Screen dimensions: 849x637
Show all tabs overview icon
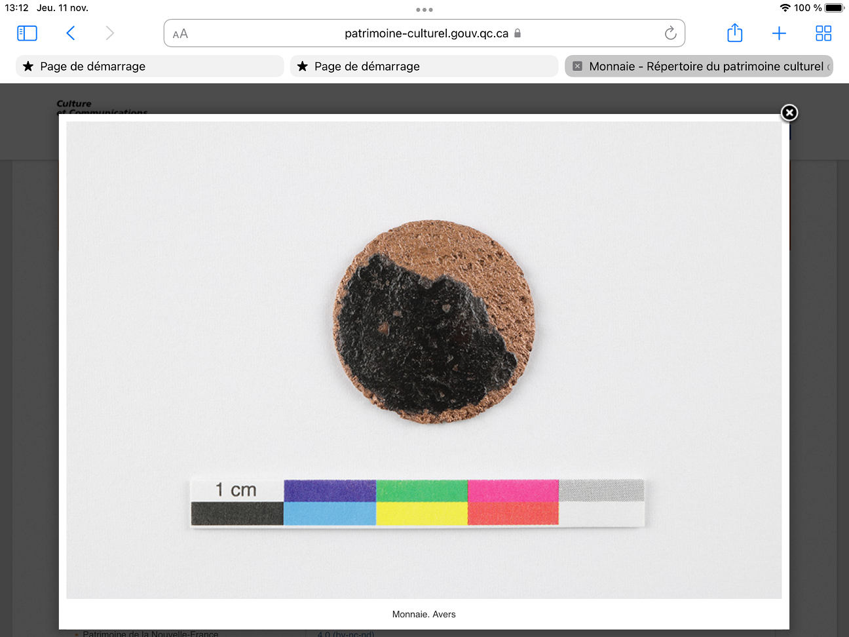pyautogui.click(x=823, y=33)
